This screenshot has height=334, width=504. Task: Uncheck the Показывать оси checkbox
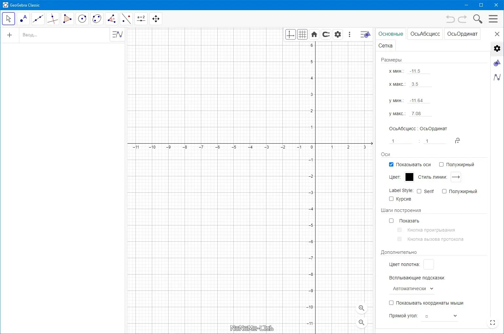391,165
